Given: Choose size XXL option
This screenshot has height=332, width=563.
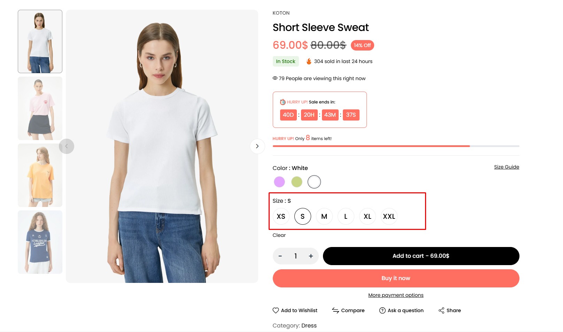Looking at the screenshot, I should pyautogui.click(x=389, y=216).
